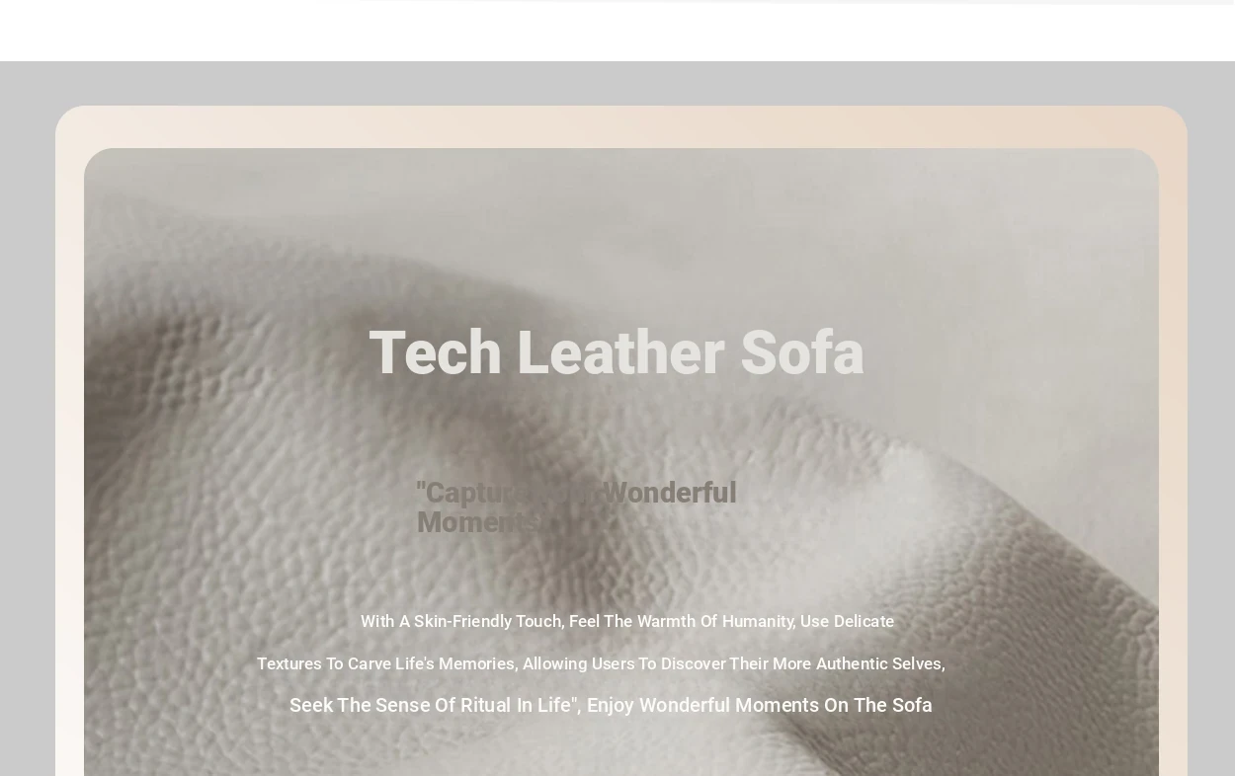The width and height of the screenshot is (1235, 776).
Task: Click the word "Leather" in the title
Action: (x=620, y=352)
